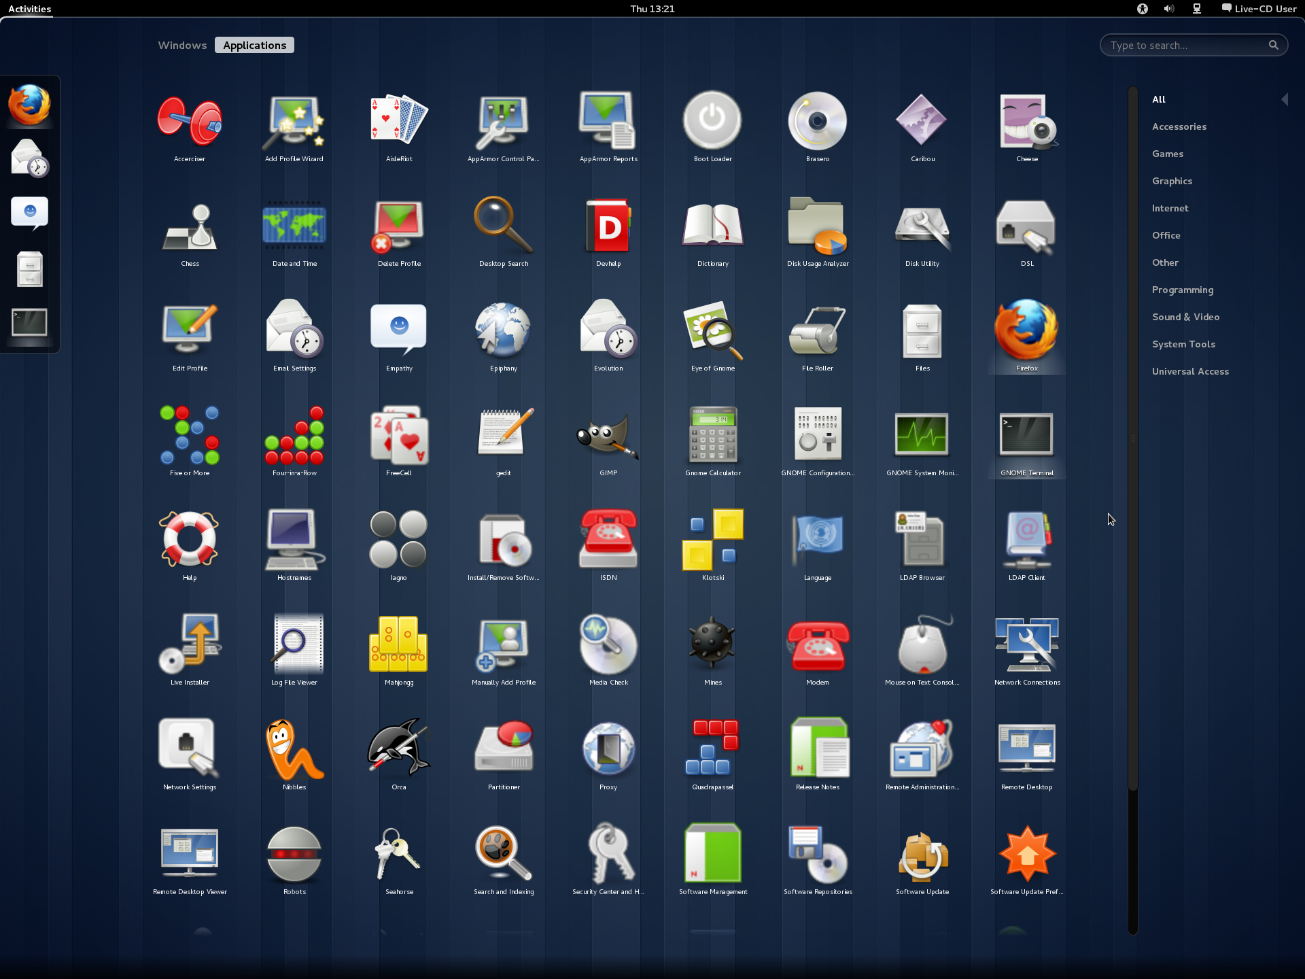Open the Help application
Screen dimensions: 1305x979
point(190,546)
